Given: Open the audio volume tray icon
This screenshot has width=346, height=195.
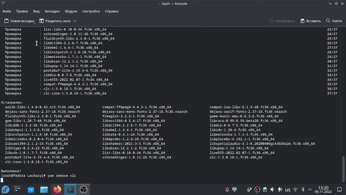Looking at the screenshot, I should (x=272, y=190).
